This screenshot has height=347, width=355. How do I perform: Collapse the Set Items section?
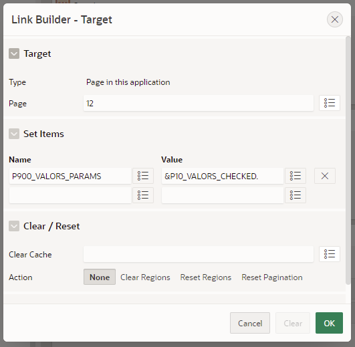pyautogui.click(x=14, y=134)
